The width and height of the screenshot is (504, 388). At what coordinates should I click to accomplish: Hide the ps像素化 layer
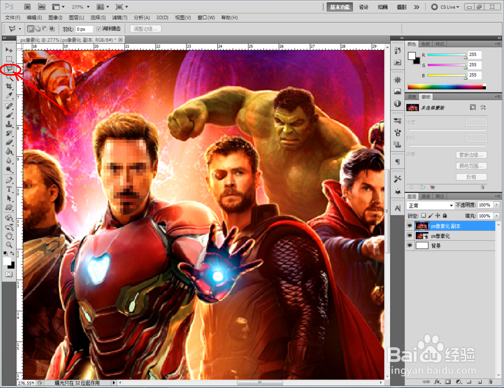point(409,236)
